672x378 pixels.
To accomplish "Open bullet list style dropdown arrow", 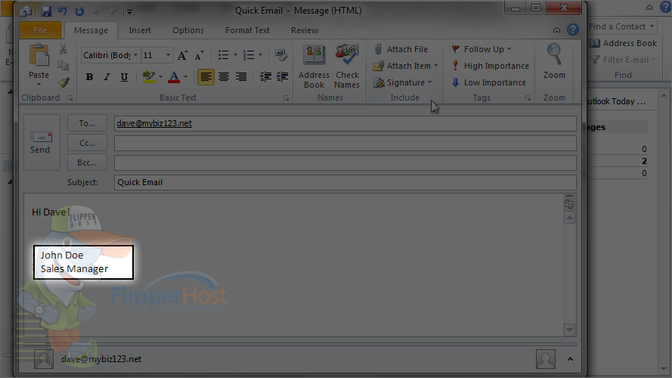I will click(235, 55).
